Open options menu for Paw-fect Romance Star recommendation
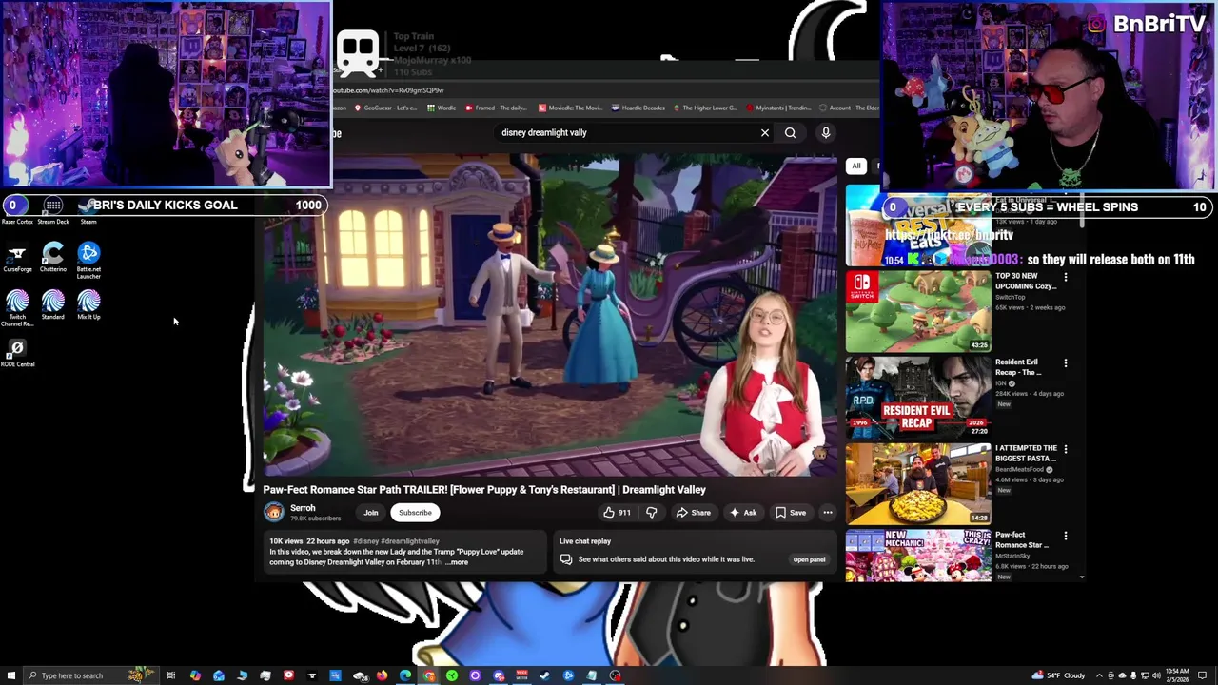The image size is (1218, 685). pos(1066,536)
